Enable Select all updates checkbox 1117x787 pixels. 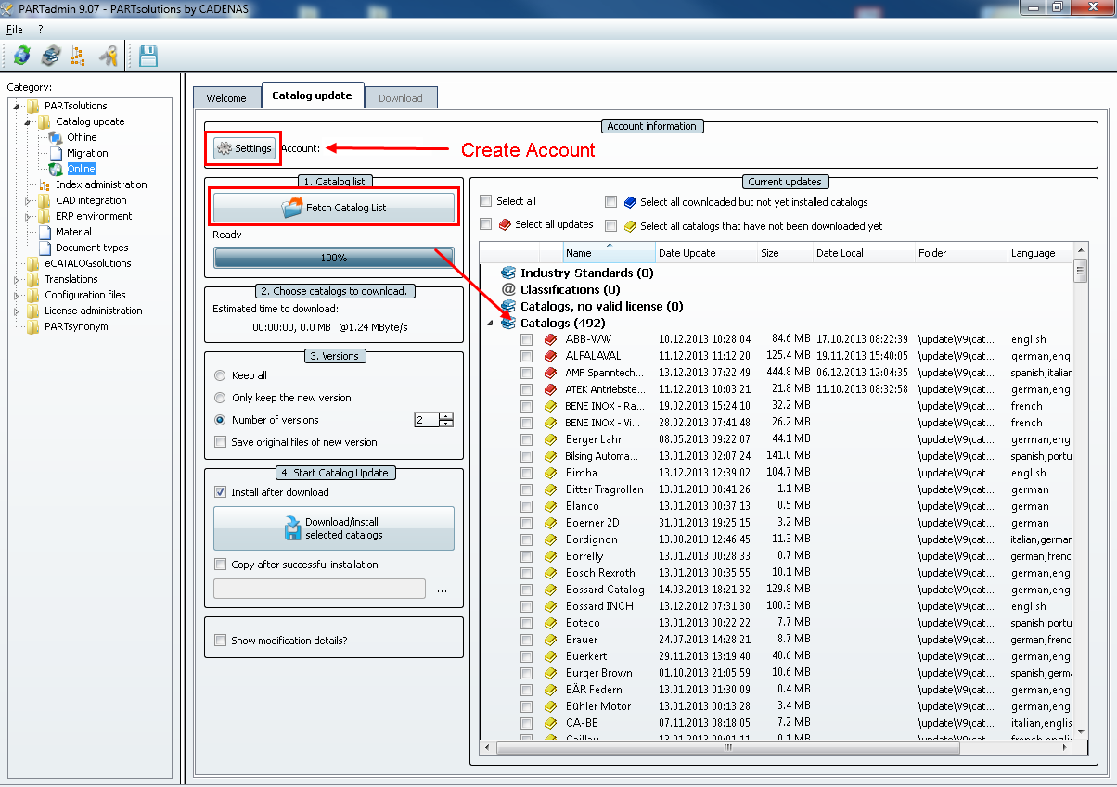486,224
